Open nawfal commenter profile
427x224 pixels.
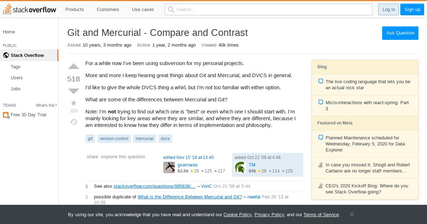point(254,197)
